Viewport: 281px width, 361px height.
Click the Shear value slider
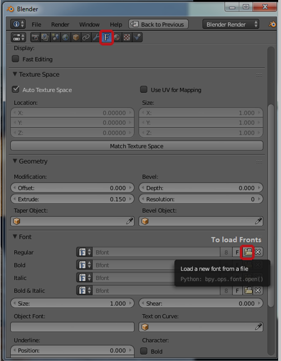(201, 303)
